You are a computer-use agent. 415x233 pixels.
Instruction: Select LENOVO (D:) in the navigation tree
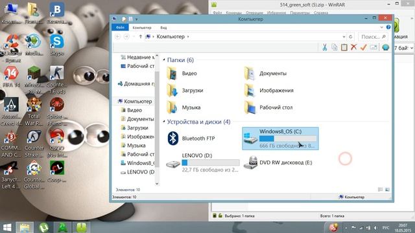point(137,172)
